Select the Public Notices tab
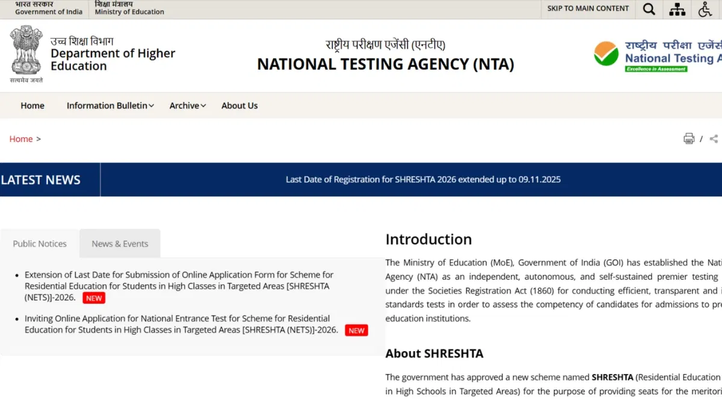Viewport: 722px width, 401px height. [40, 243]
